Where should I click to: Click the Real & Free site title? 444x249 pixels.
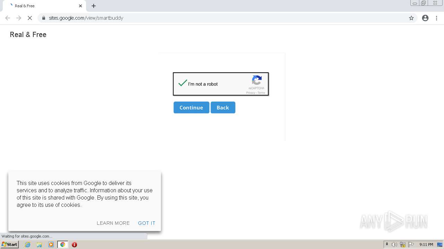coord(28,35)
